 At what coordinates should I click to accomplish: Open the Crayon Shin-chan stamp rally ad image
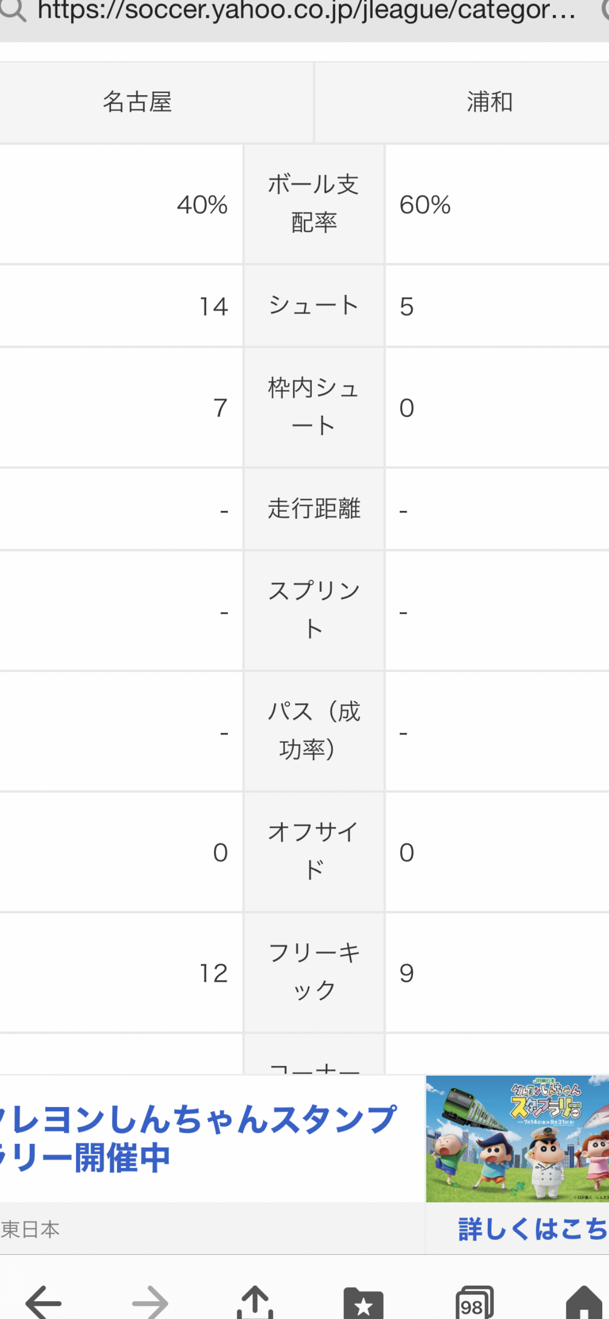click(517, 1138)
